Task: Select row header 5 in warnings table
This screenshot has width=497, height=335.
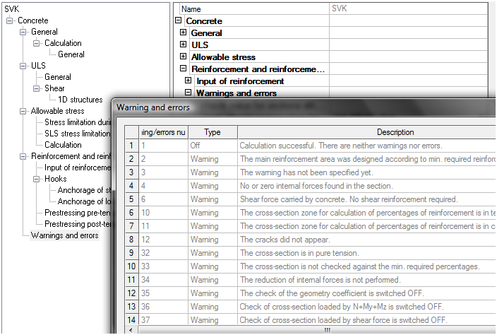Action: click(131, 199)
